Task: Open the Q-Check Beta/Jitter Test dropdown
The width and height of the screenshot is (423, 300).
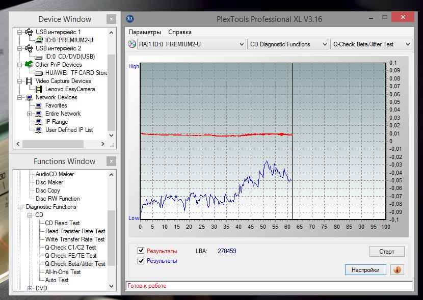Action: 371,44
